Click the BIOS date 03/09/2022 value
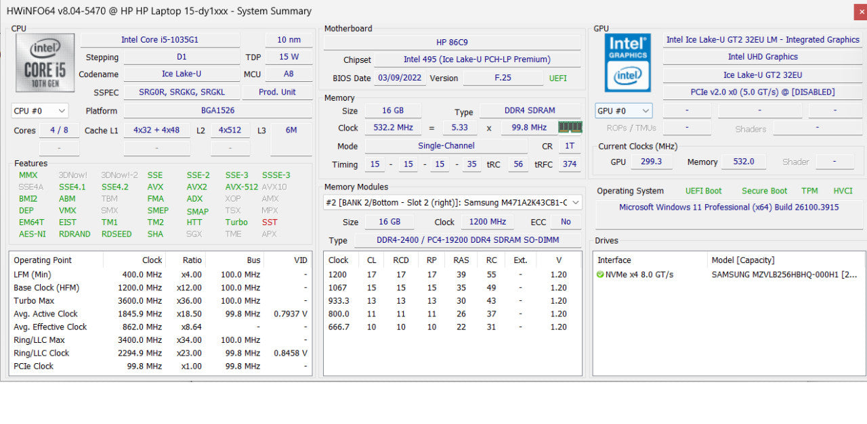This screenshot has height=424, width=867. coord(400,78)
